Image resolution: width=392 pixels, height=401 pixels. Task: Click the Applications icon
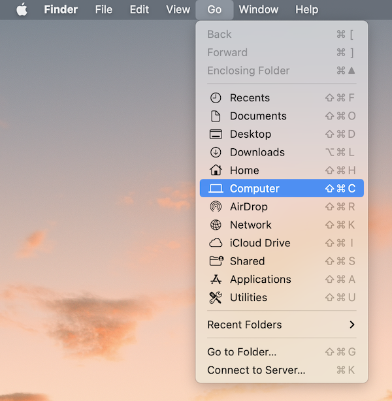[x=216, y=280]
